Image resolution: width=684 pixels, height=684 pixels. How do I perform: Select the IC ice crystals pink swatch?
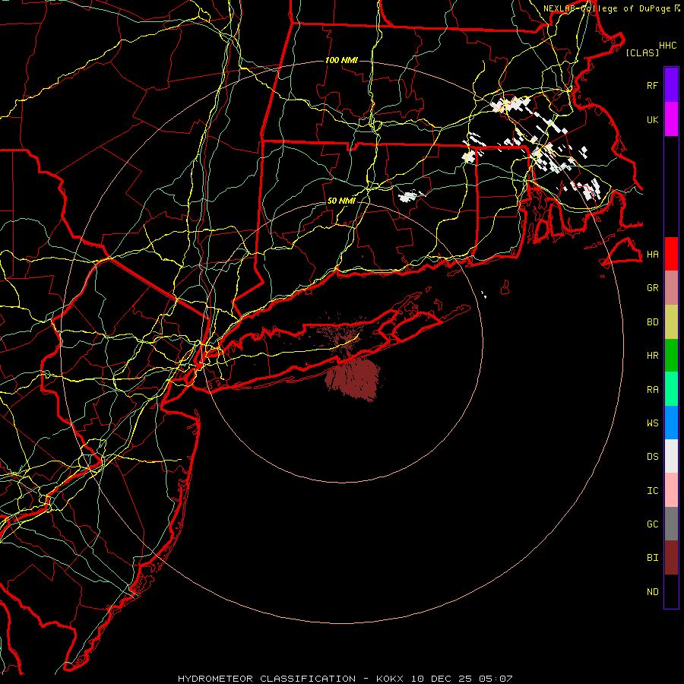[671, 490]
